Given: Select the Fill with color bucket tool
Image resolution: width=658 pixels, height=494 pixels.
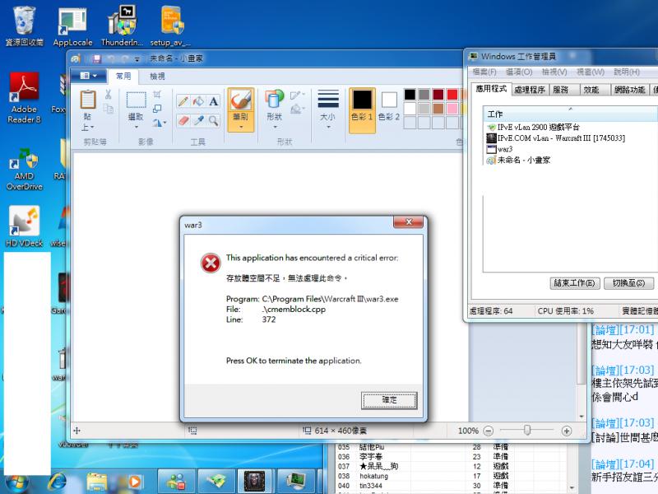Looking at the screenshot, I should tap(197, 101).
